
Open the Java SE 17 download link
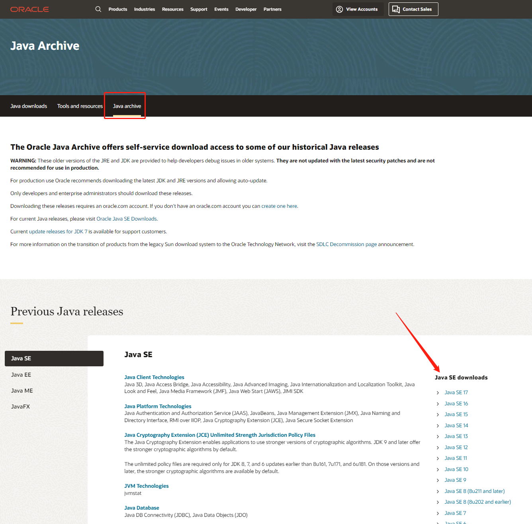pos(456,392)
